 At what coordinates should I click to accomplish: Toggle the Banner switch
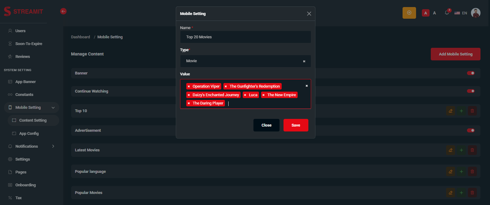471,73
